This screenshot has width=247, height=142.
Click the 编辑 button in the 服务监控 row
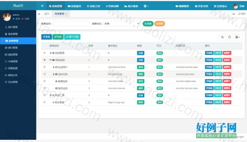pos(209,88)
